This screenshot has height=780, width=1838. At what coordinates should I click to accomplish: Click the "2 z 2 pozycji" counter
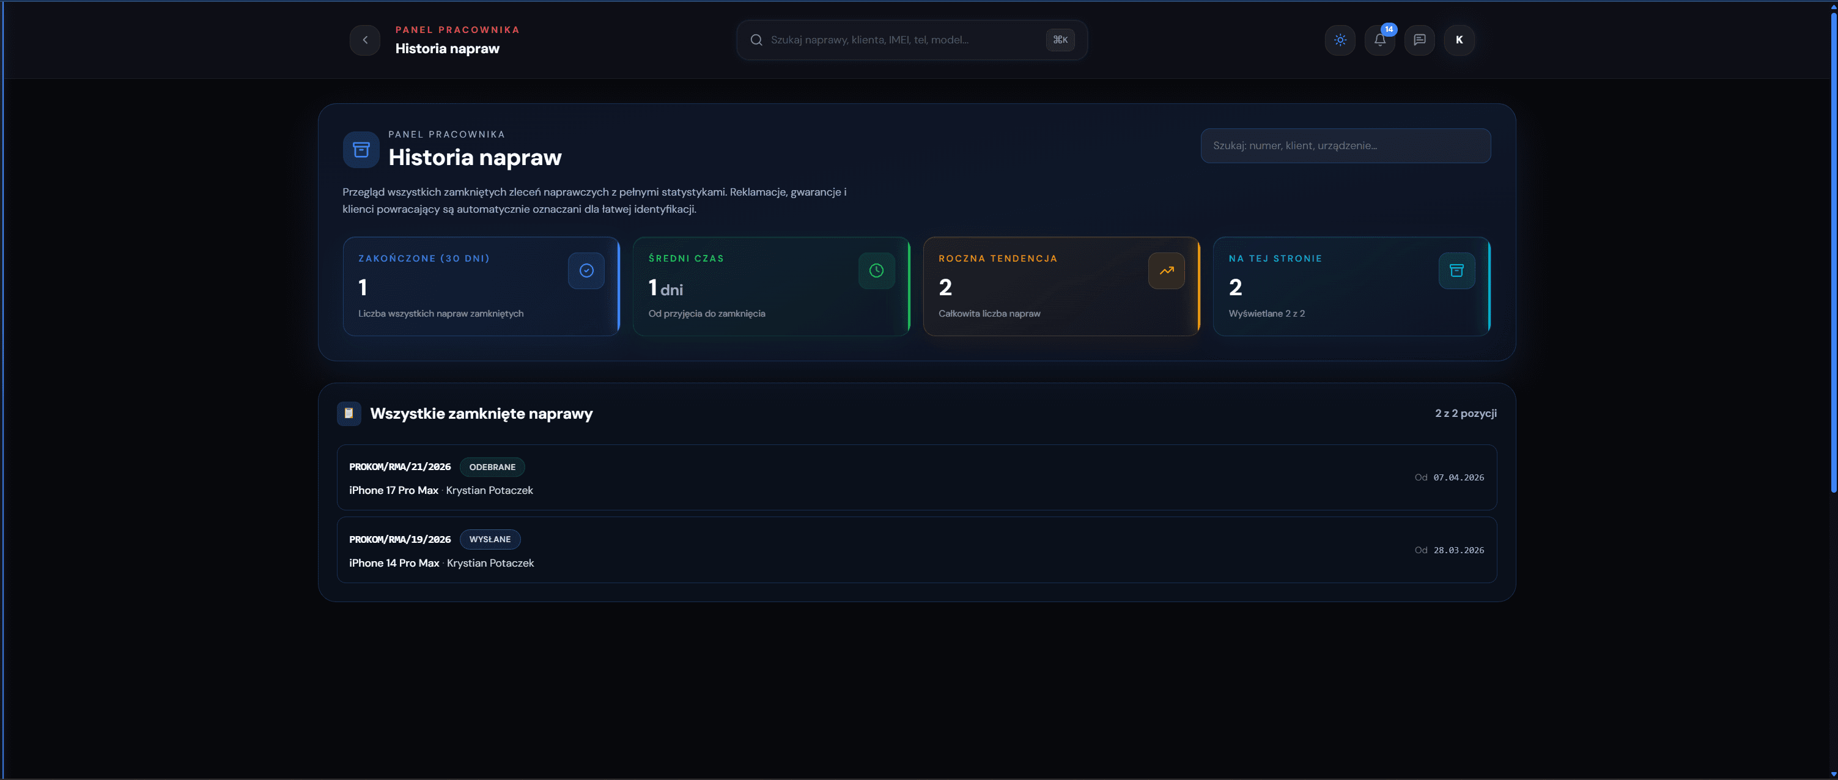[1466, 413]
